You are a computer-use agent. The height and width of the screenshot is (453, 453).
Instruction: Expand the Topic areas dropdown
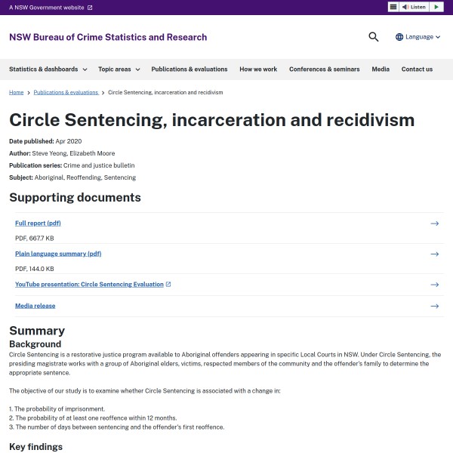(119, 69)
